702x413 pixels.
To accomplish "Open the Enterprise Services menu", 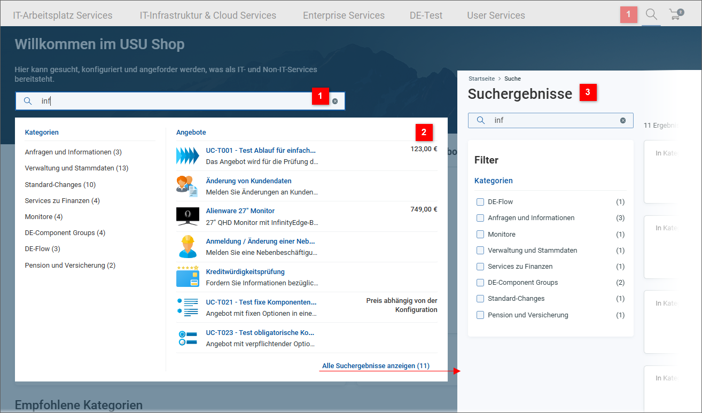I will [344, 15].
